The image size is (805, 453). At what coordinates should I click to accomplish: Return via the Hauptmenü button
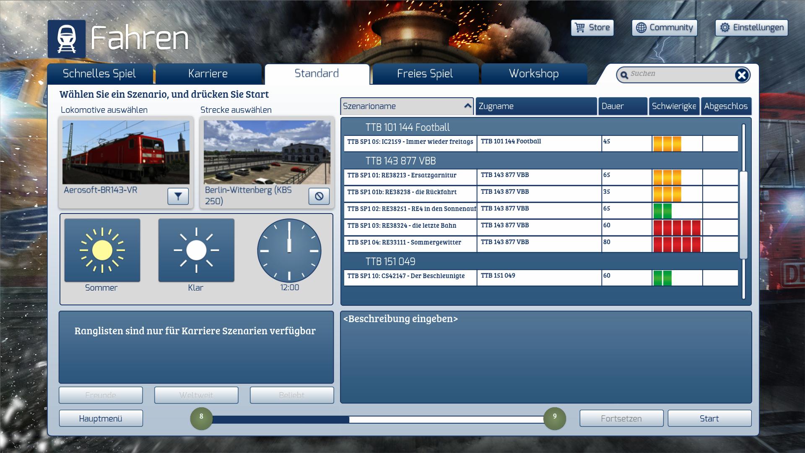pyautogui.click(x=101, y=418)
